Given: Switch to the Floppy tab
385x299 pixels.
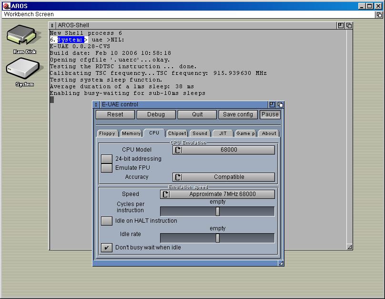Looking at the screenshot, I should (x=107, y=134).
